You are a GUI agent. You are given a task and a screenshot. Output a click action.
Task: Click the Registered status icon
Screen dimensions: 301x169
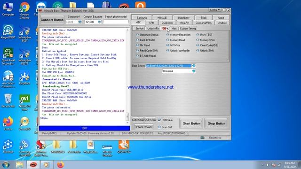coord(202,138)
